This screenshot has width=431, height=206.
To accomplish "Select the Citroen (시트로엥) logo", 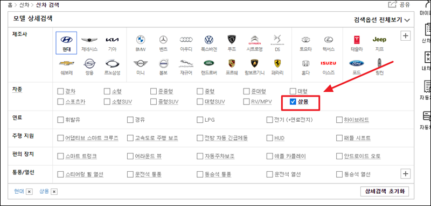I will [x=254, y=40].
